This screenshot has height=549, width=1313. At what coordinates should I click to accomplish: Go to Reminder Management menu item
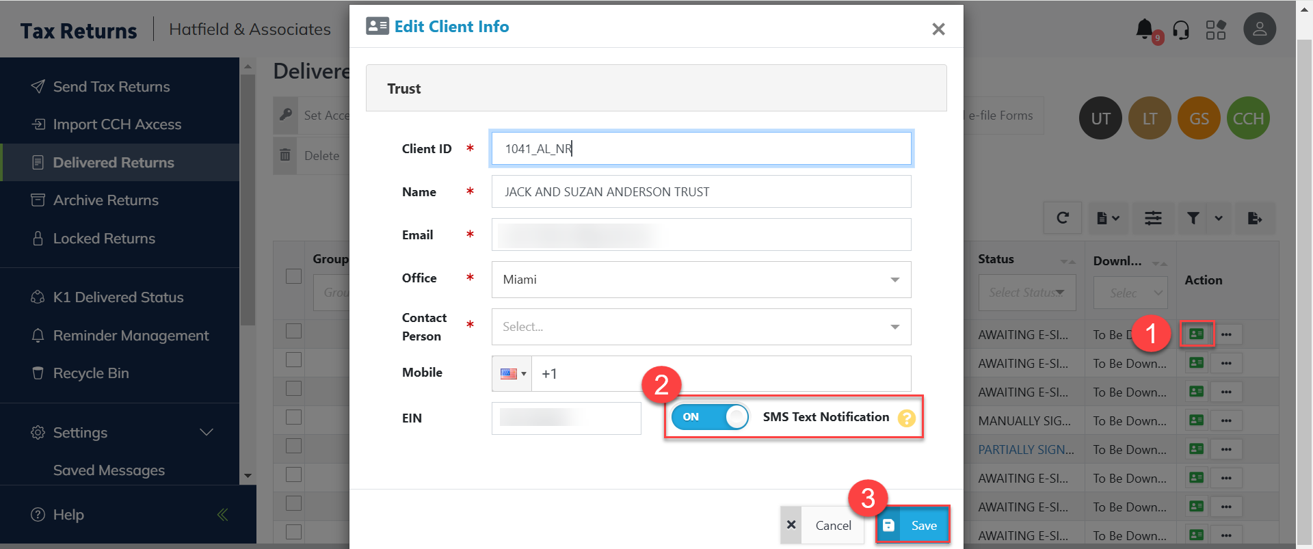[131, 336]
